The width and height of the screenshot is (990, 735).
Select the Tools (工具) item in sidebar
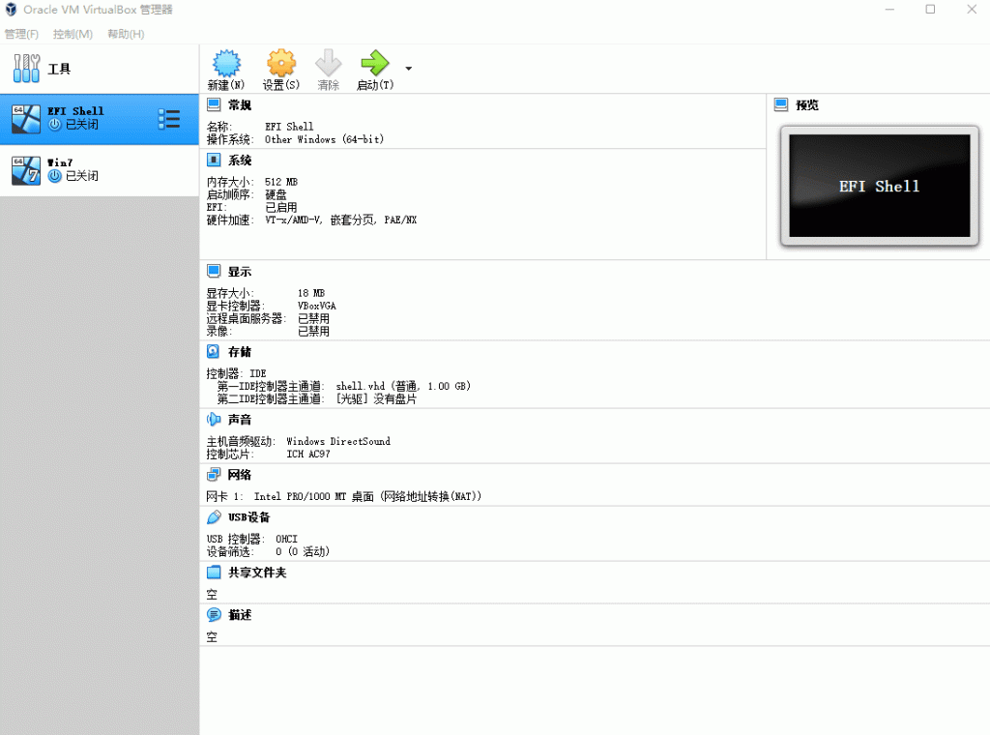pos(58,69)
